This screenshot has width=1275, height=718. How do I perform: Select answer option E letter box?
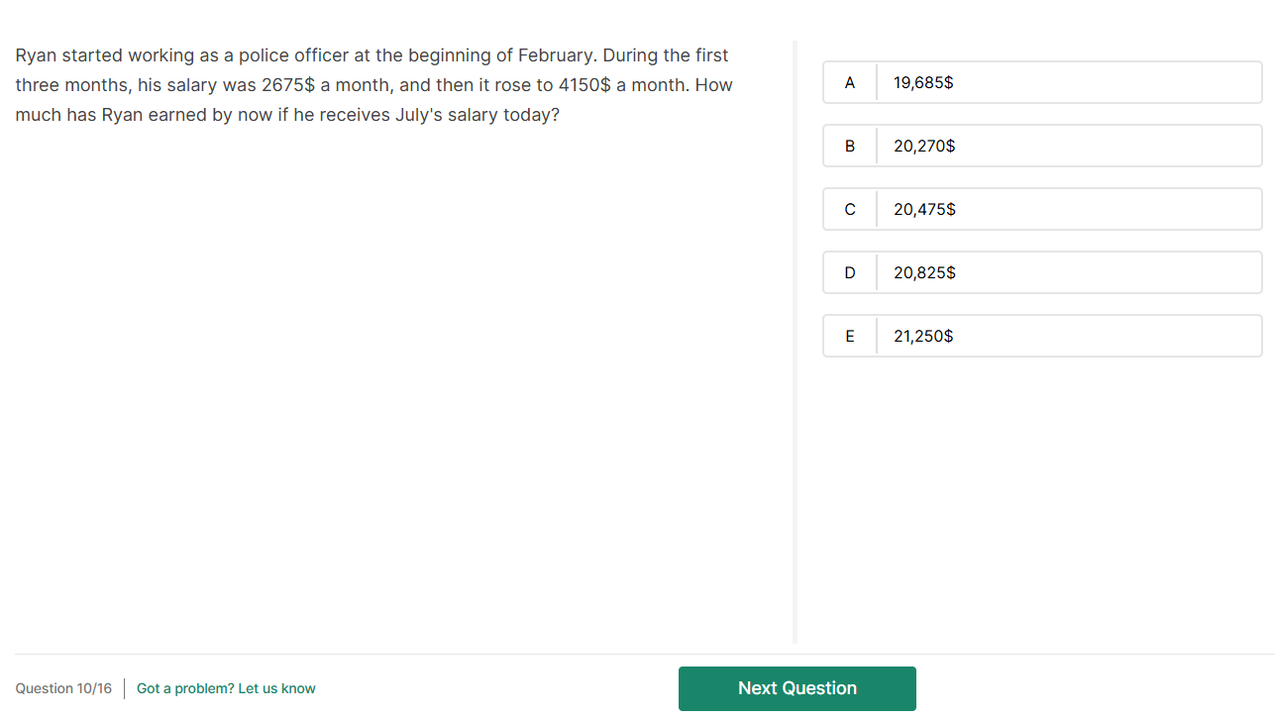pyautogui.click(x=850, y=337)
